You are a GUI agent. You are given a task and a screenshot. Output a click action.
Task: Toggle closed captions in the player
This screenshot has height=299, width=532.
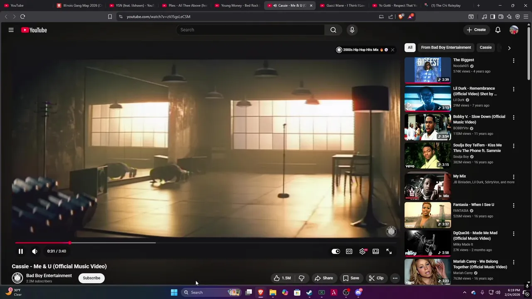349,251
